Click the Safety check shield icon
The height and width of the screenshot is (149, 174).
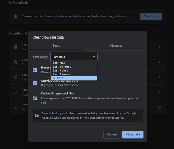[x=16, y=16]
